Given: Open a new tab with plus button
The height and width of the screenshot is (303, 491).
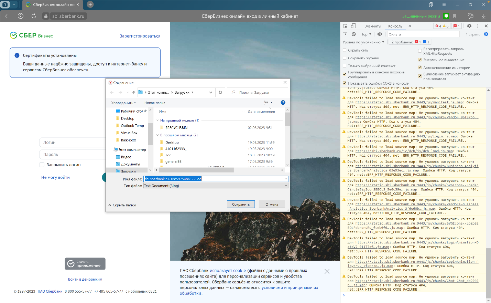Looking at the screenshot, I should [x=90, y=4].
